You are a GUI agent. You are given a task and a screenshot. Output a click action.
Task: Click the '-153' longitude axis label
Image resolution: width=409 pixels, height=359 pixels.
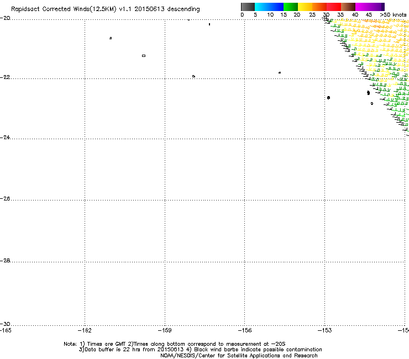click(325, 331)
